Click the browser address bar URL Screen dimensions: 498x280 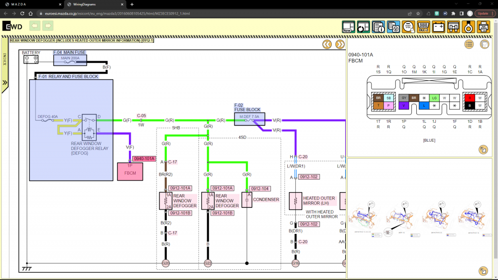(117, 13)
